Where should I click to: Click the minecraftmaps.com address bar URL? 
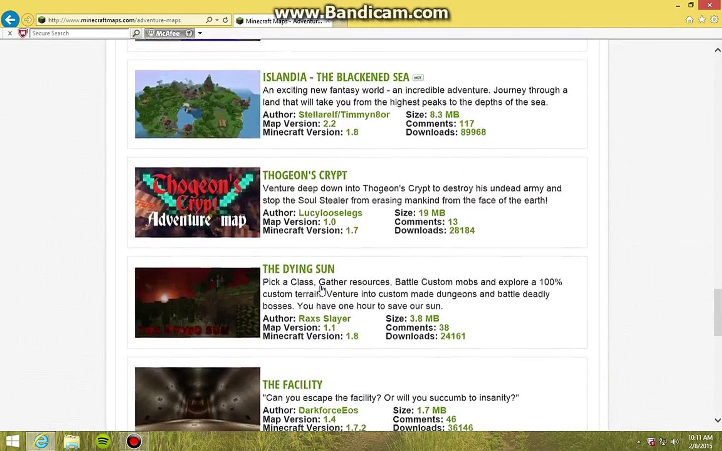114,20
